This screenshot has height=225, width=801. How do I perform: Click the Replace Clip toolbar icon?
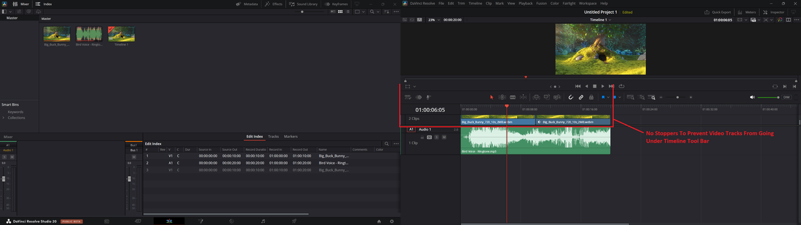(x=557, y=97)
